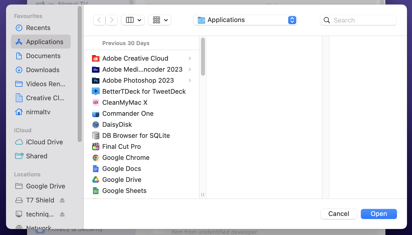The image size is (412, 235).
Task: Click the BetterTDeck app icon
Action: 96,91
